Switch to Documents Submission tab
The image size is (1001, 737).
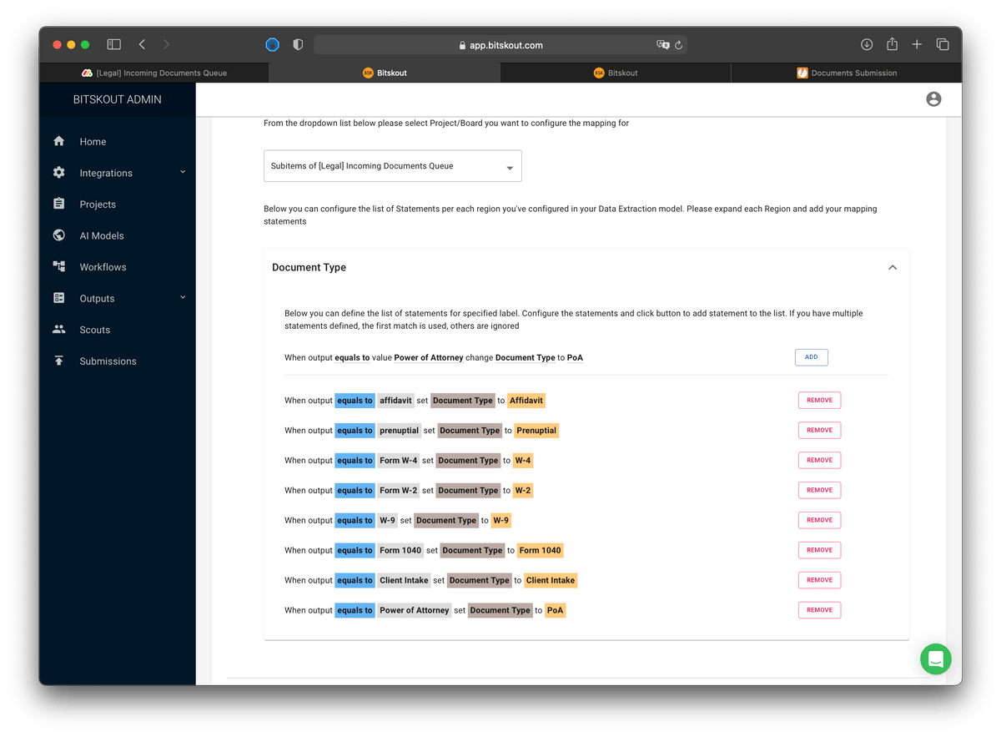[847, 73]
